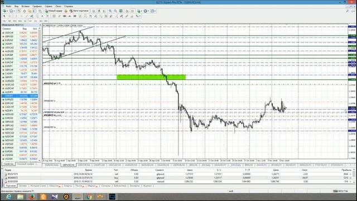Select EURUSD row in Market Watch
This screenshot has width=357, height=201.
(20, 40)
